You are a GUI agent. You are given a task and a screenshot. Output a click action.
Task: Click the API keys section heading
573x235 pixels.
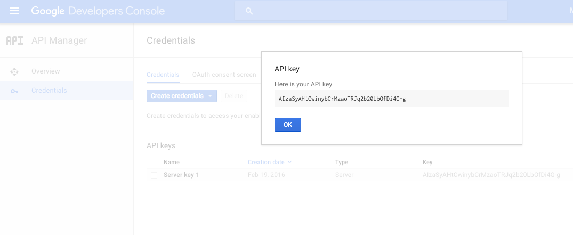161,145
